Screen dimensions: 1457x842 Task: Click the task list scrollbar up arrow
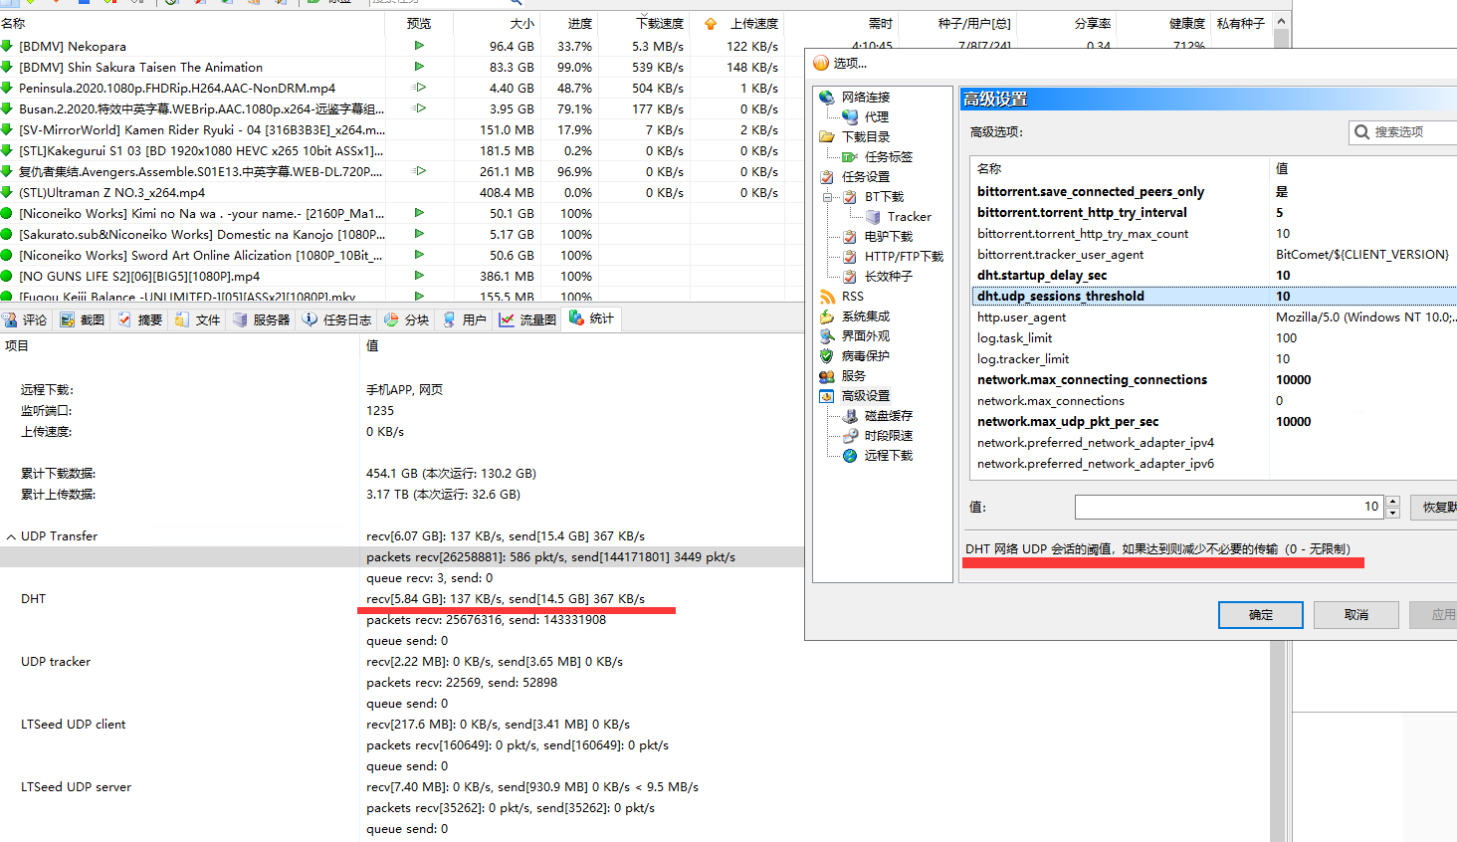(1282, 21)
